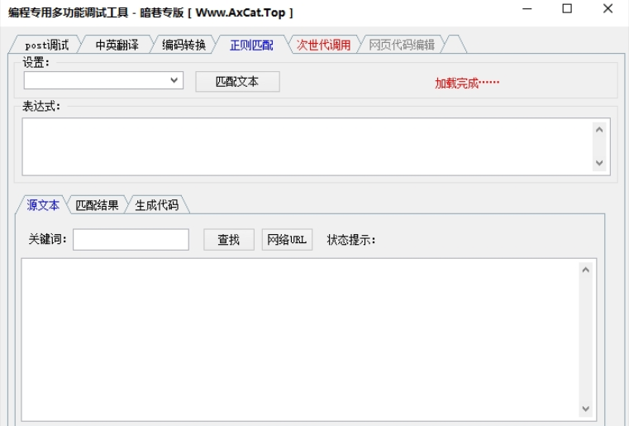Click the 网络URL button
Image resolution: width=629 pixels, height=426 pixels.
tap(287, 240)
